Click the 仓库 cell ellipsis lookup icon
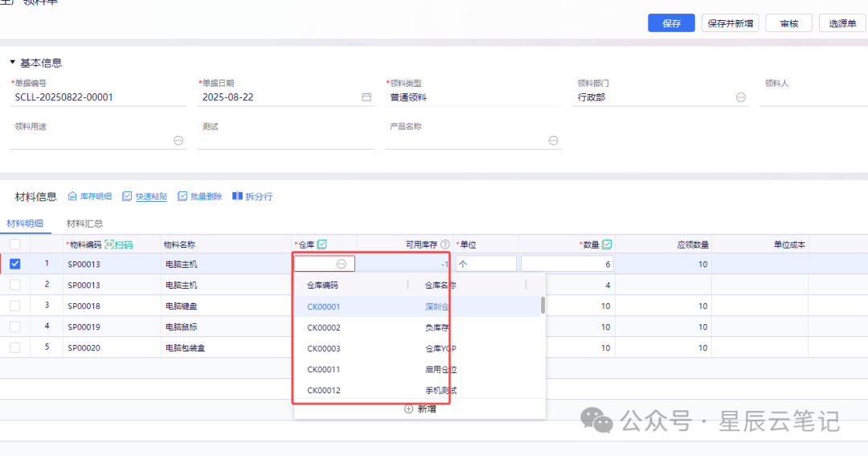Image resolution: width=868 pixels, height=456 pixels. point(342,265)
